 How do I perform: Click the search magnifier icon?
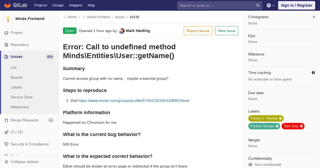258,5
